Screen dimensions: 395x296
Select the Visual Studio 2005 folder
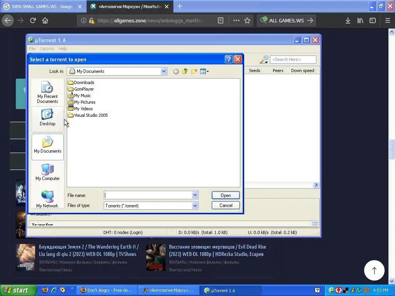88,115
